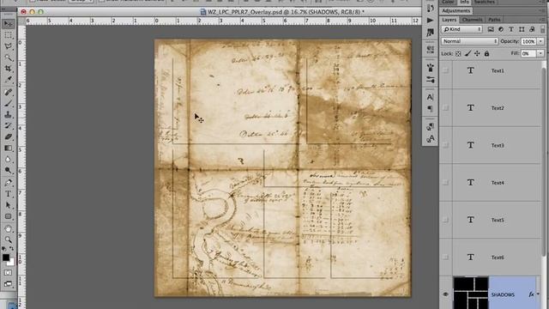The height and width of the screenshot is (309, 549).
Task: Toggle lock transparent pixels
Action: pyautogui.click(x=458, y=53)
